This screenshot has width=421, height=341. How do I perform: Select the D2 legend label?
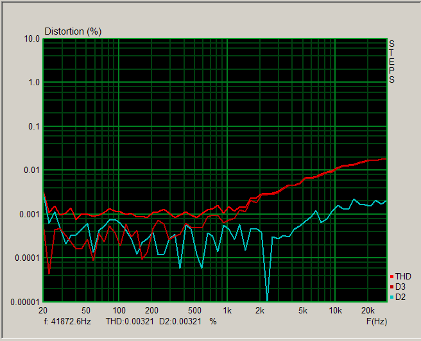[x=400, y=297]
